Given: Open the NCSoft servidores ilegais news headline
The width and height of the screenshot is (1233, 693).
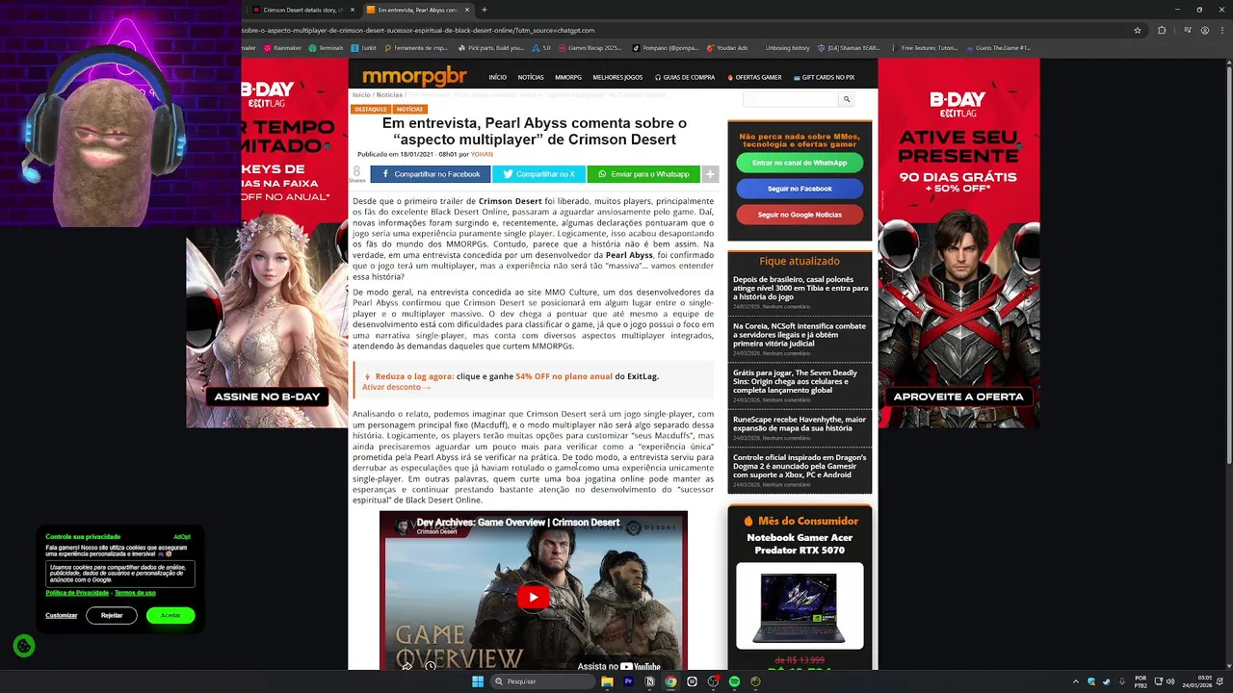Looking at the screenshot, I should (800, 334).
